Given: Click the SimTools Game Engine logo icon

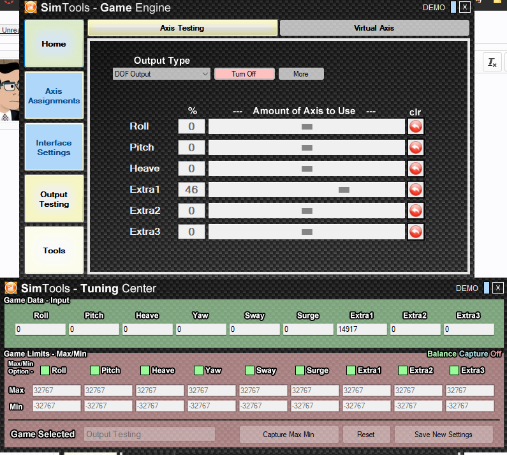Looking at the screenshot, I should click(31, 7).
